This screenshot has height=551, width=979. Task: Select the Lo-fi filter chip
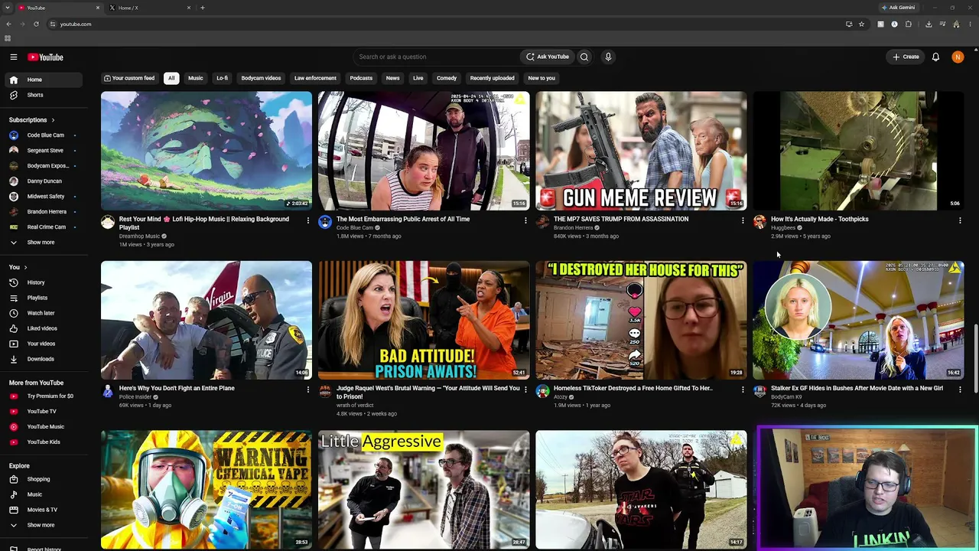[x=222, y=78]
